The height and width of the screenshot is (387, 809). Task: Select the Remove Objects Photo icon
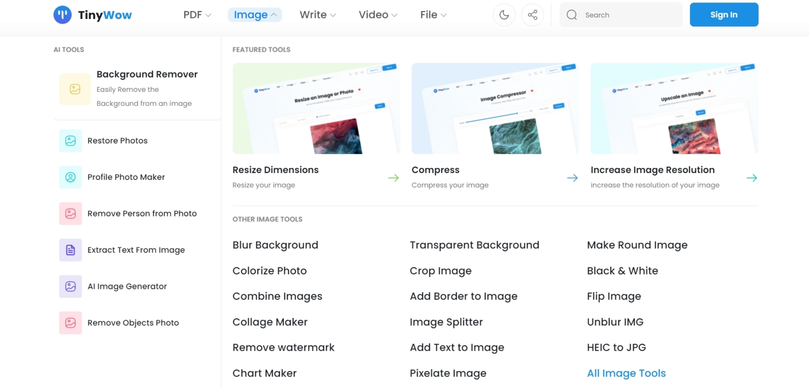(x=70, y=322)
